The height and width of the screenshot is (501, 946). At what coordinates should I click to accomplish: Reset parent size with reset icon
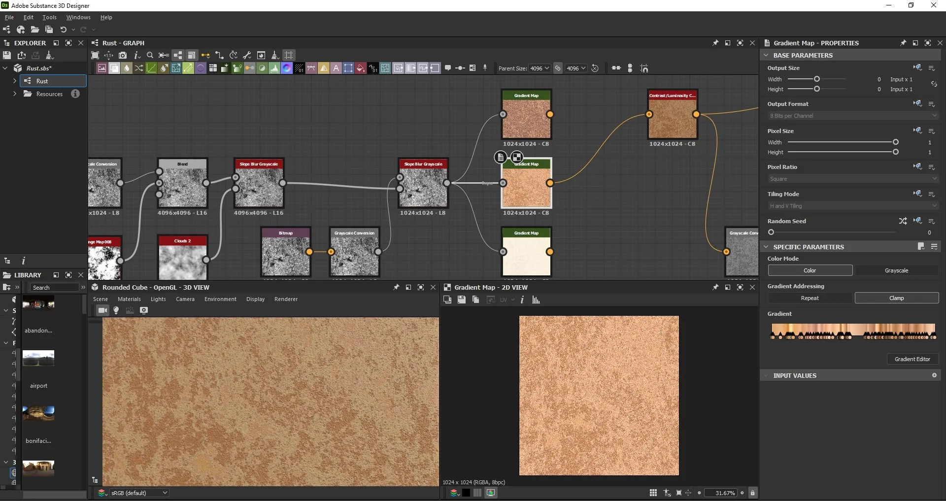595,68
